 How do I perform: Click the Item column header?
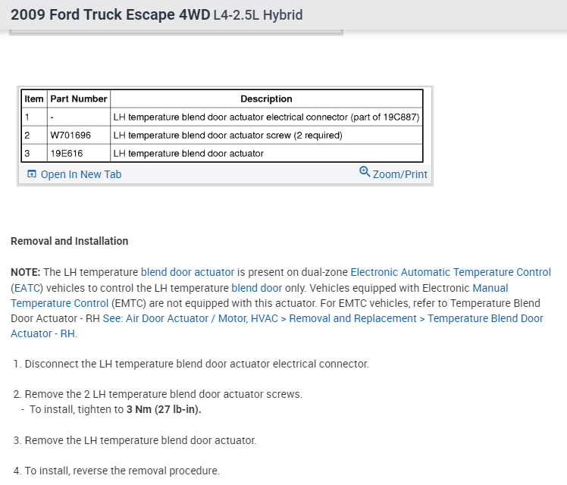click(x=34, y=99)
